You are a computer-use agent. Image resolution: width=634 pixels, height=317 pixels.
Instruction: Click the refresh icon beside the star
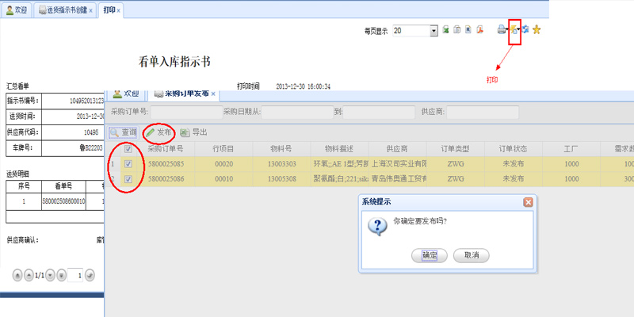[525, 30]
